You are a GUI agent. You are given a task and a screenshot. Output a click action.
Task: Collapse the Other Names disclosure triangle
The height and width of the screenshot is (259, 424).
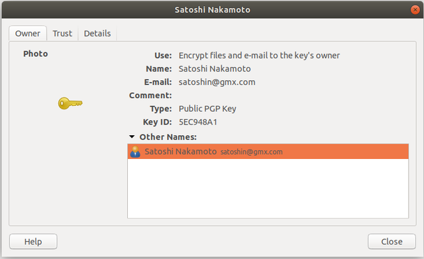coord(132,137)
